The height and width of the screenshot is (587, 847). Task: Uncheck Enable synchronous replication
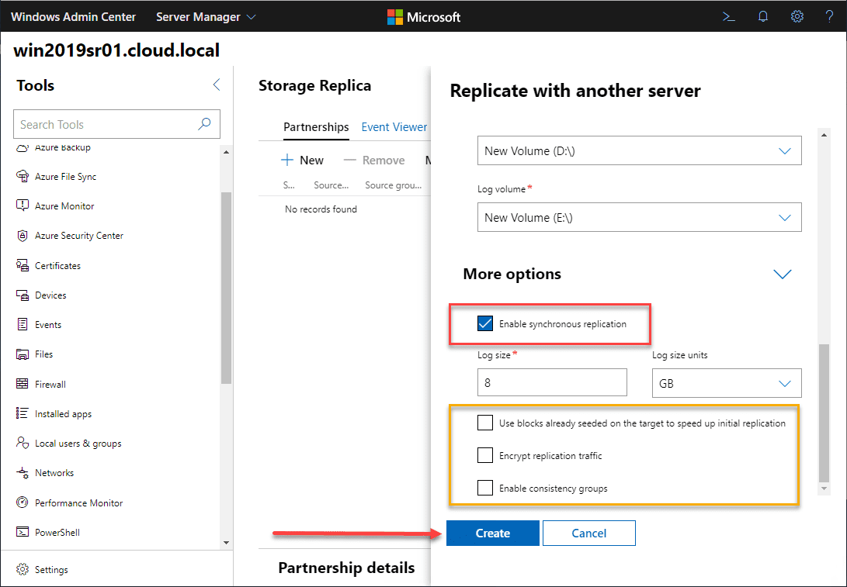coord(485,324)
